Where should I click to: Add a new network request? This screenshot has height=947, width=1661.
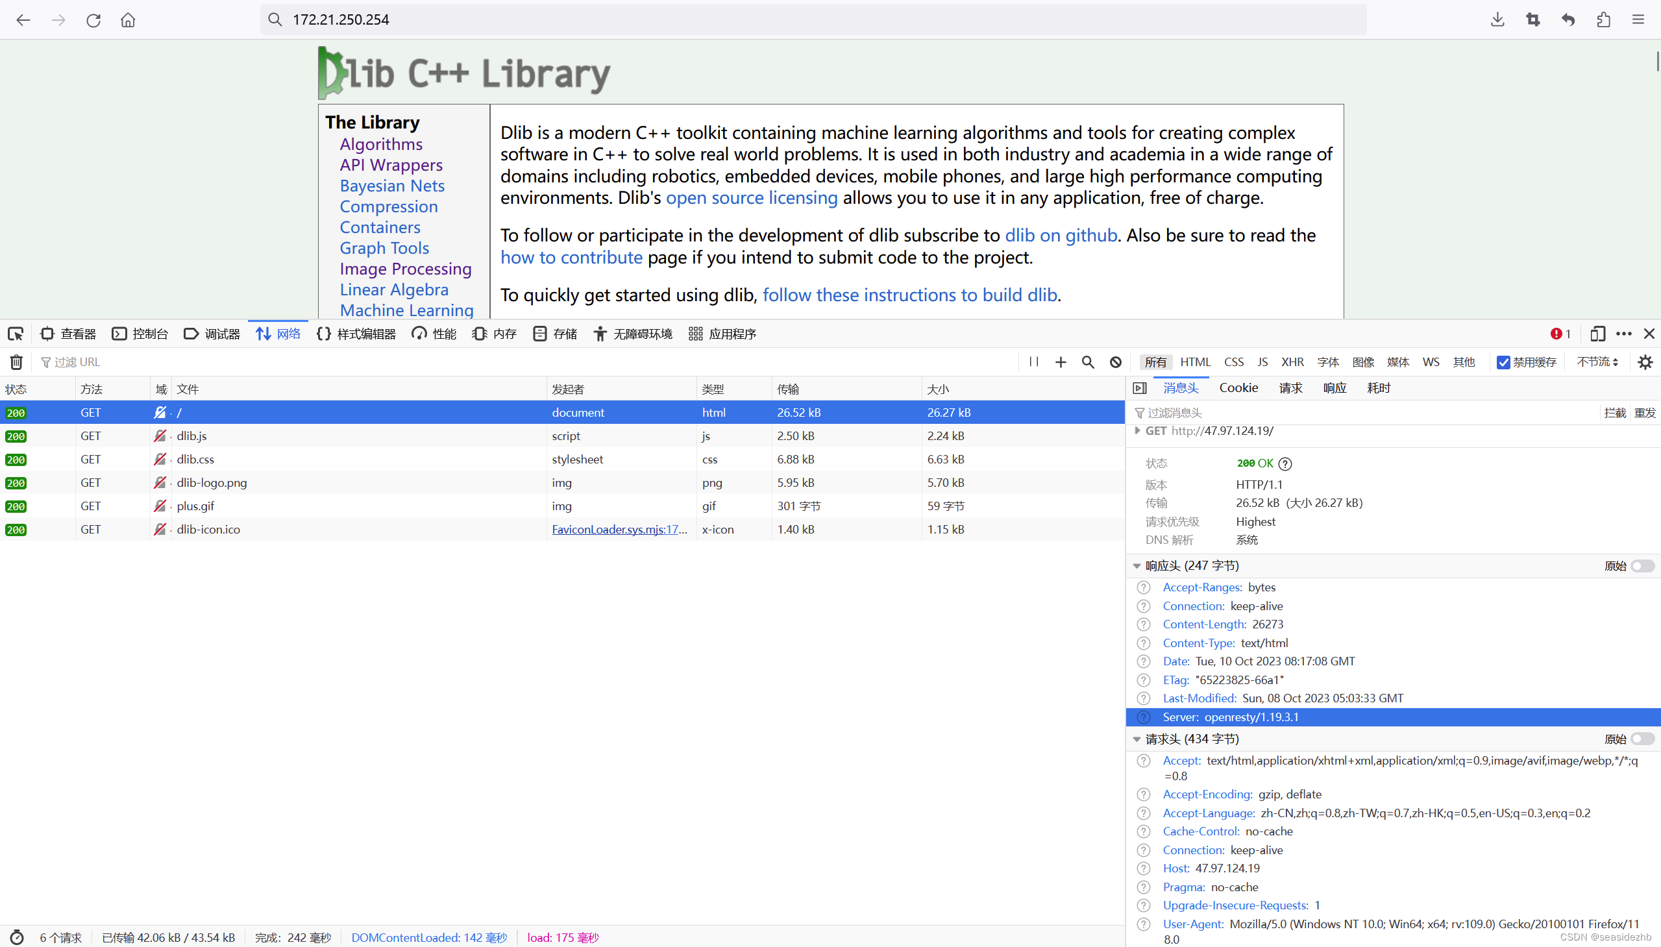[x=1061, y=362]
